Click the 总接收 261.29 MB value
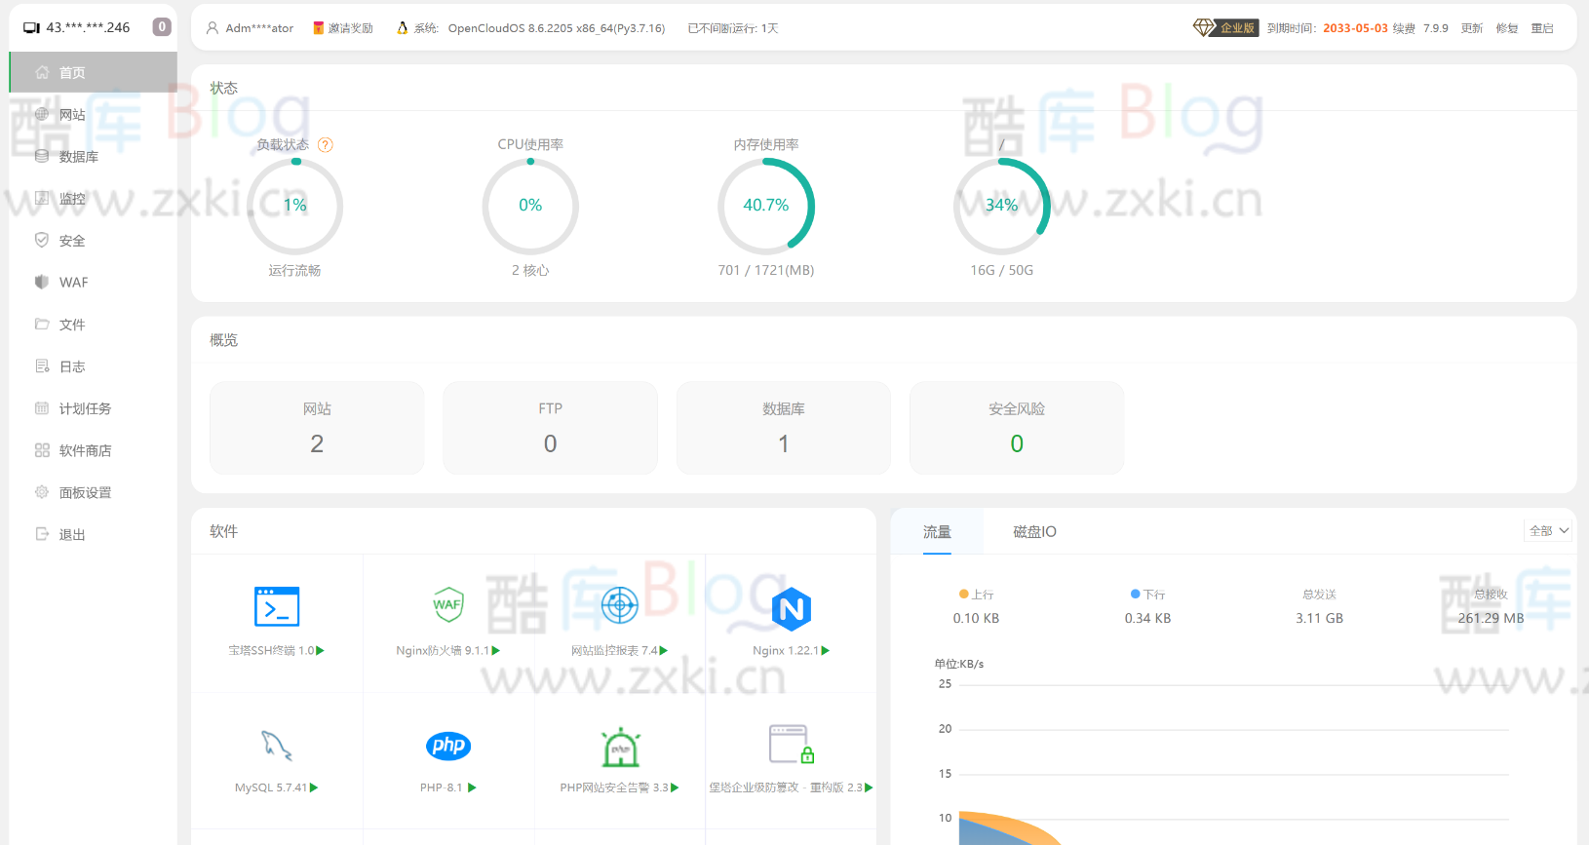Image resolution: width=1589 pixels, height=845 pixels. [1491, 619]
